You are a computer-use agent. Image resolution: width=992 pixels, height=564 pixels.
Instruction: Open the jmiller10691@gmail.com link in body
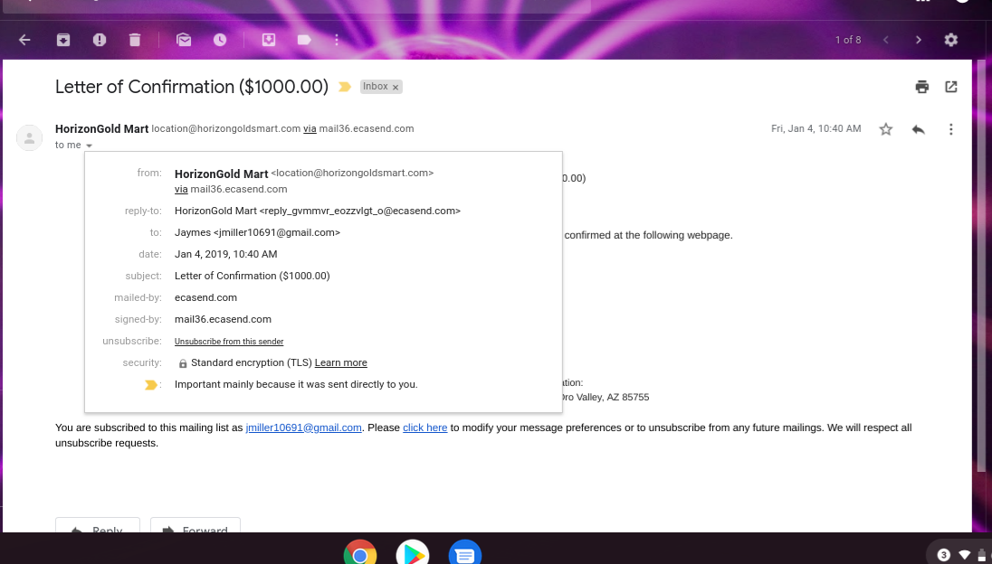(304, 428)
